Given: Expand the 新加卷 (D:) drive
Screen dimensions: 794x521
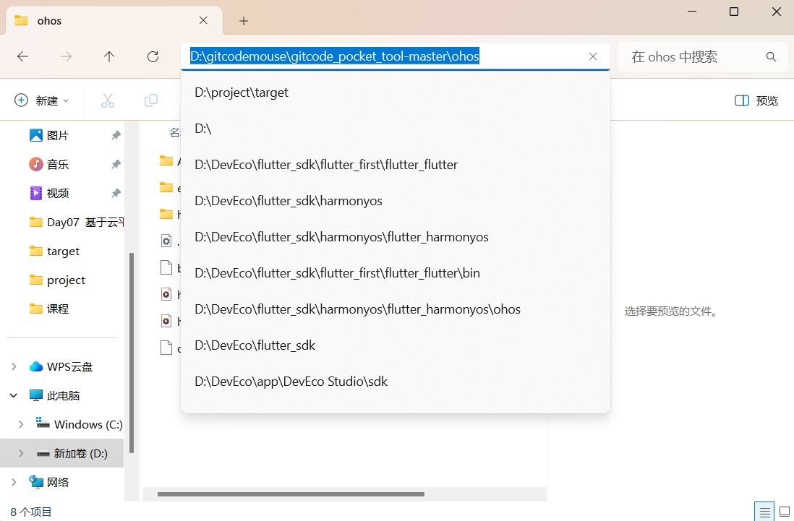Looking at the screenshot, I should (21, 453).
